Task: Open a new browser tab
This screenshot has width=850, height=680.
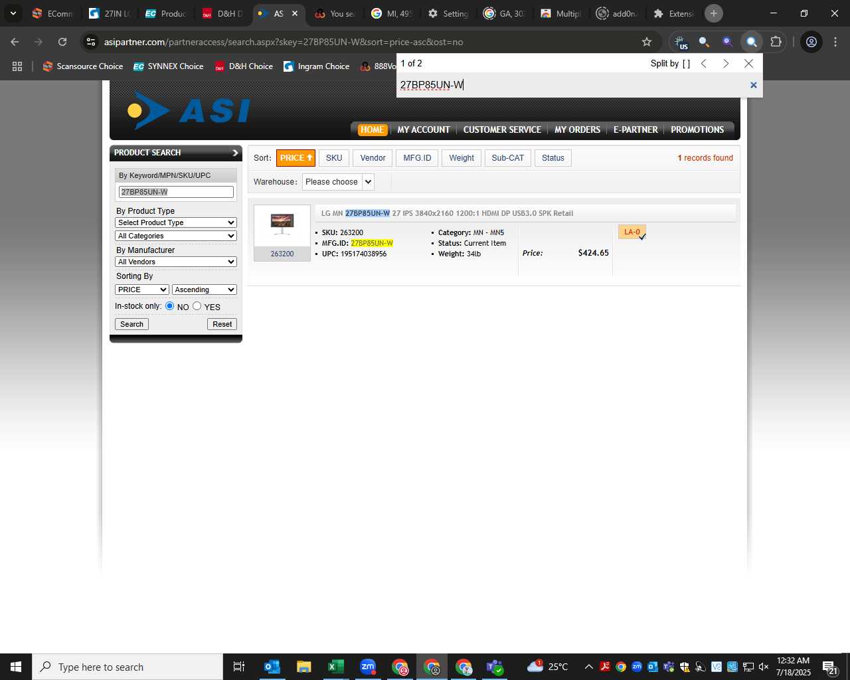Action: 714,13
